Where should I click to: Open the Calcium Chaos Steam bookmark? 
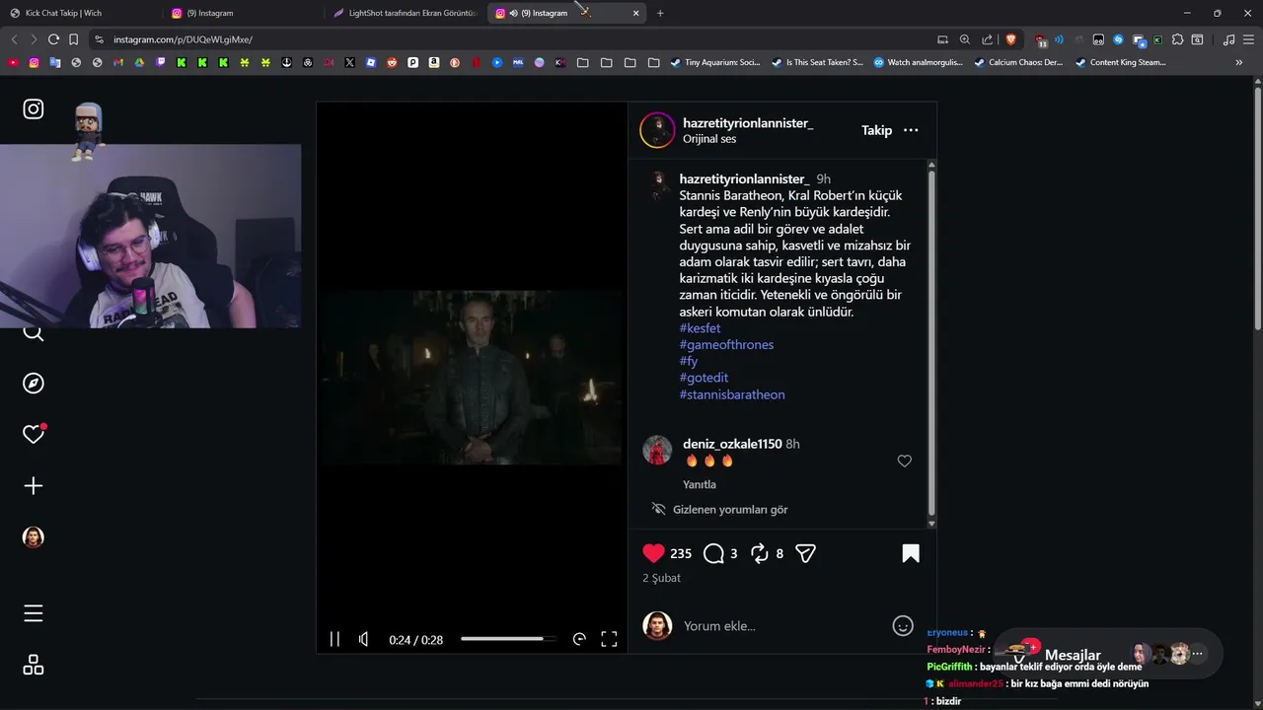click(x=1018, y=62)
